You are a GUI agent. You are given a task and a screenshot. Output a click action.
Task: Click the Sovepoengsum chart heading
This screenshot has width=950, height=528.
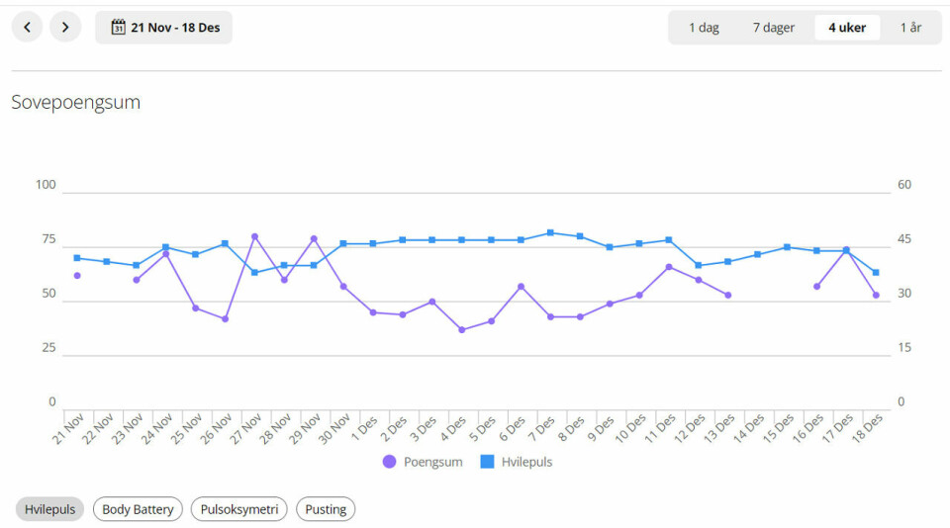[75, 102]
